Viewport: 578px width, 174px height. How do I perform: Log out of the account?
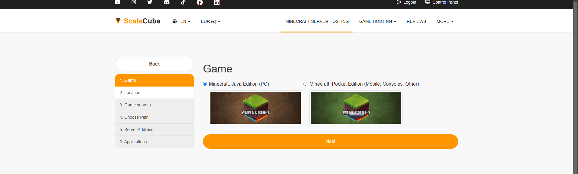click(406, 2)
